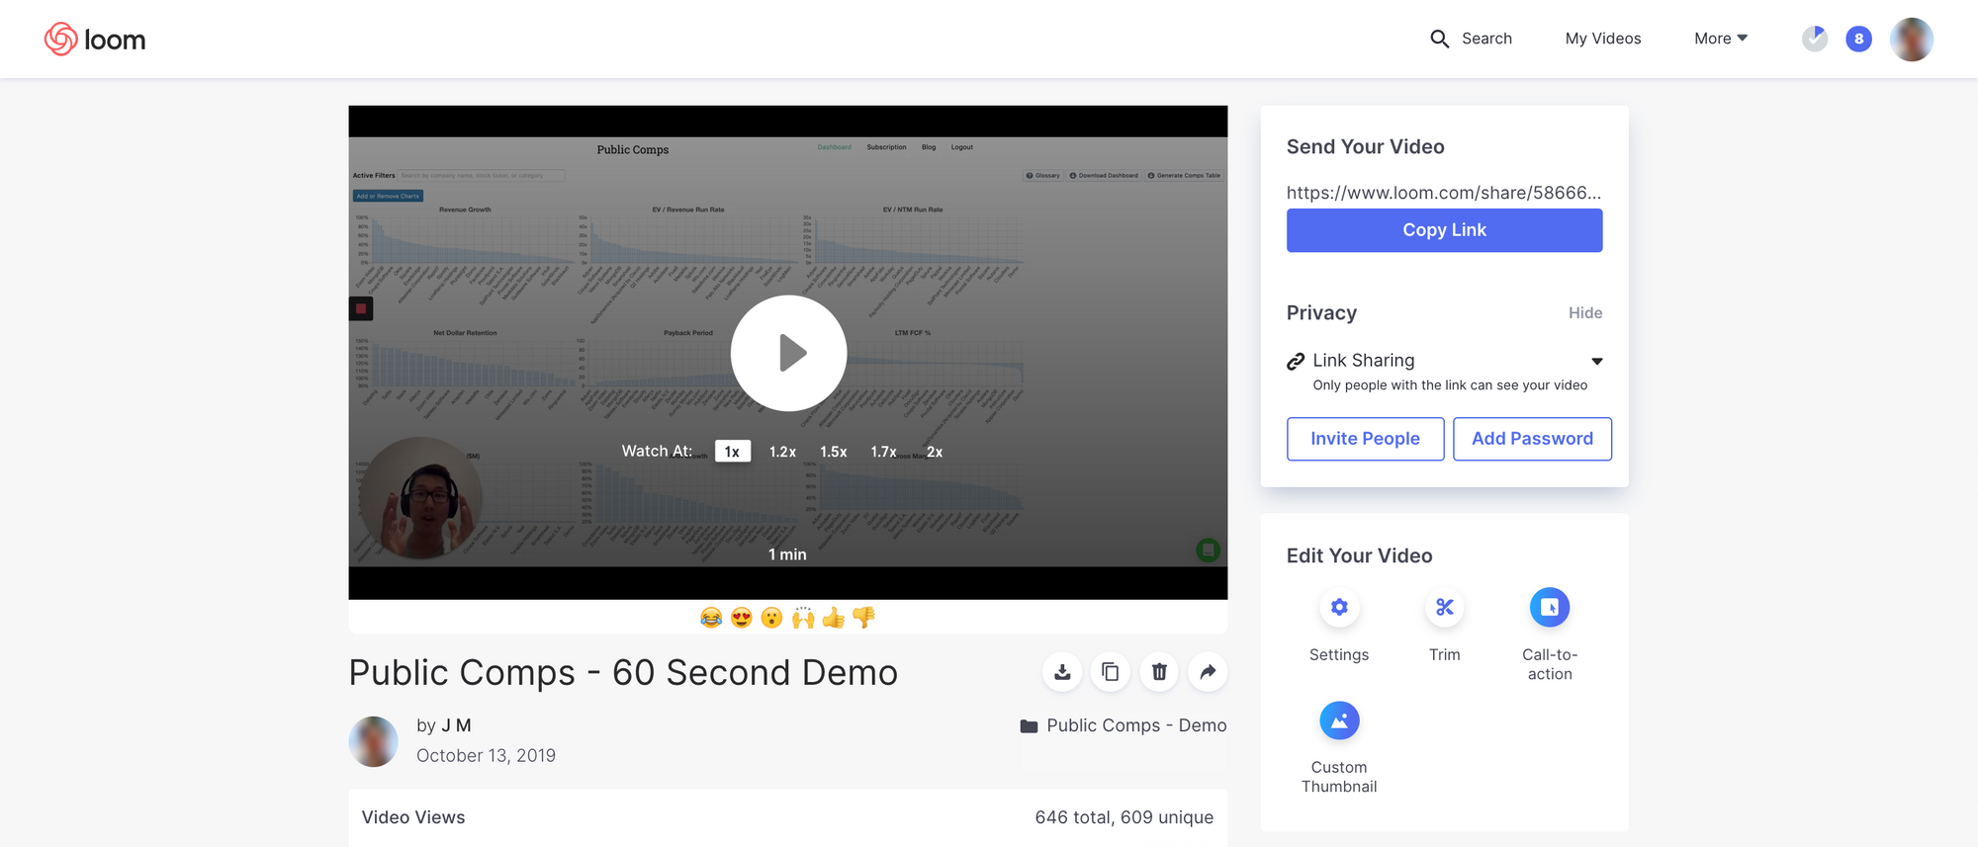The height and width of the screenshot is (847, 1978).
Task: Click the video title Public Comps - 60 Second Demo
Action: pyautogui.click(x=623, y=672)
